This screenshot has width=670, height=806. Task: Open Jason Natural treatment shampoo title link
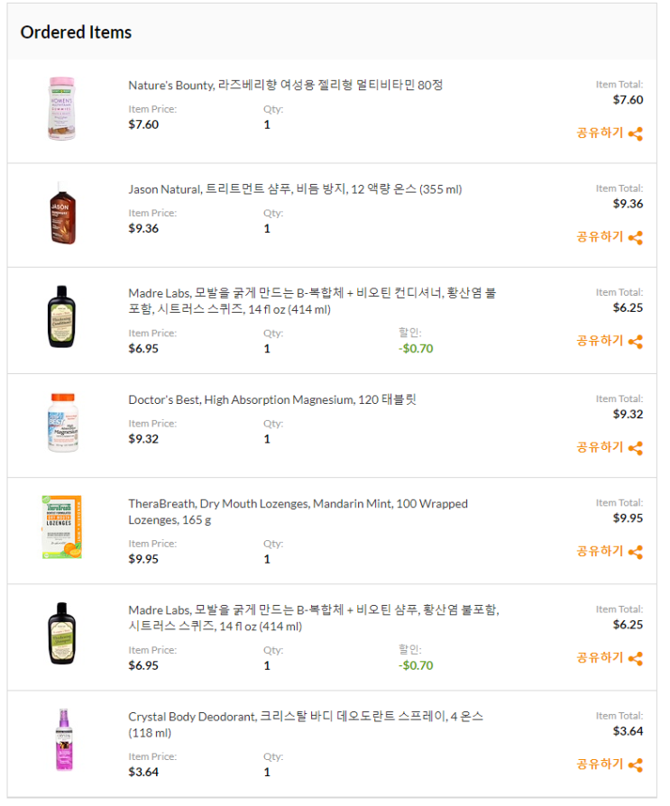click(x=295, y=189)
